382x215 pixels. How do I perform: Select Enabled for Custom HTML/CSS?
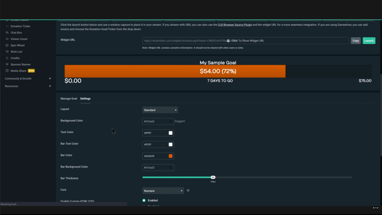(144, 200)
